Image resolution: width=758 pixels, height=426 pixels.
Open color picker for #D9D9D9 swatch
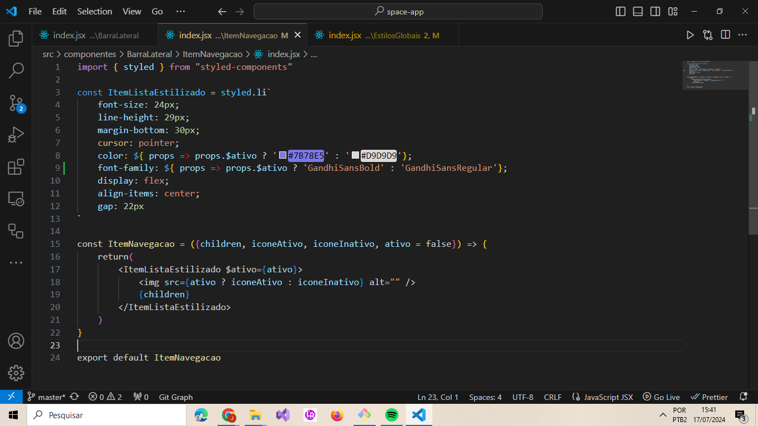(355, 155)
